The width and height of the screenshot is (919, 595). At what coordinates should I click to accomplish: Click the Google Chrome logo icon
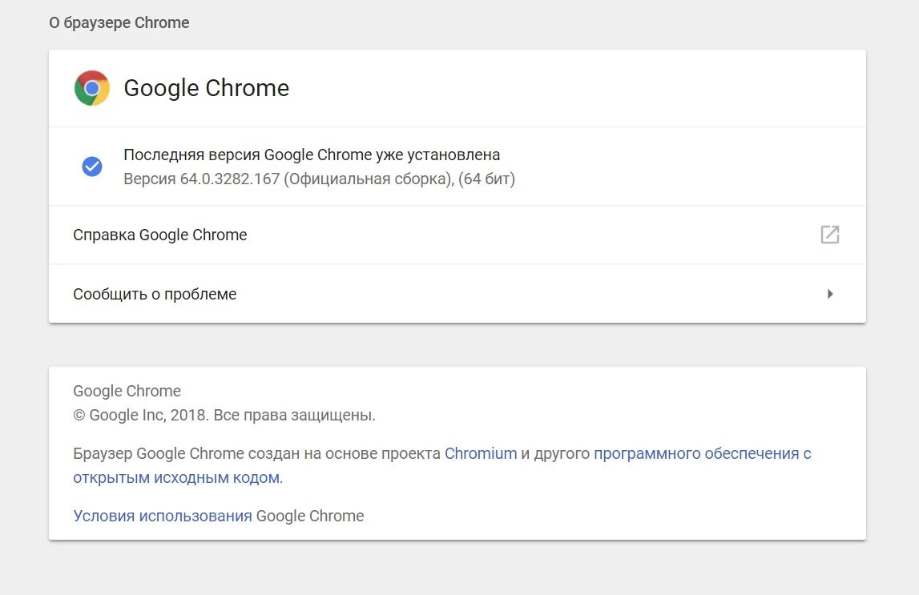pyautogui.click(x=92, y=88)
